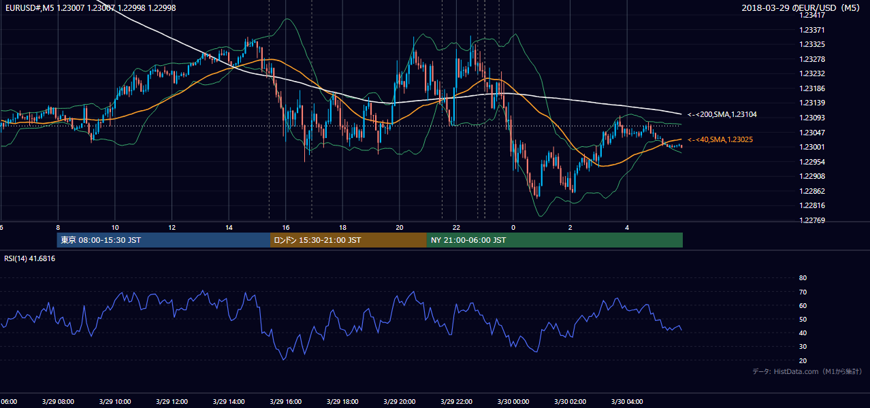This screenshot has height=408, width=870.
Task: Click the 1.22816 price axis label
Action: coord(811,205)
